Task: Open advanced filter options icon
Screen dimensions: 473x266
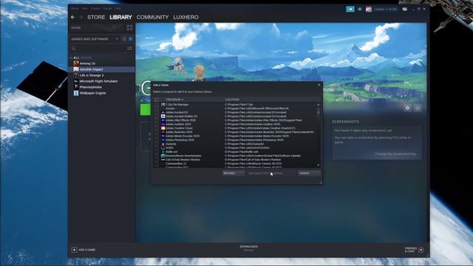Action: pos(129,48)
